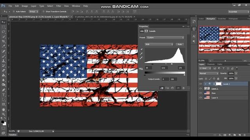Select the Crop tool
Screen dimensions: 250x140
[4, 41]
